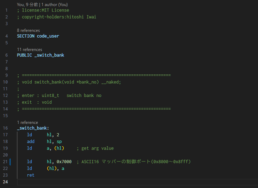Screen dimensions: 258x188
Task: Click line number 16 in the gutter
Action: click(5, 128)
